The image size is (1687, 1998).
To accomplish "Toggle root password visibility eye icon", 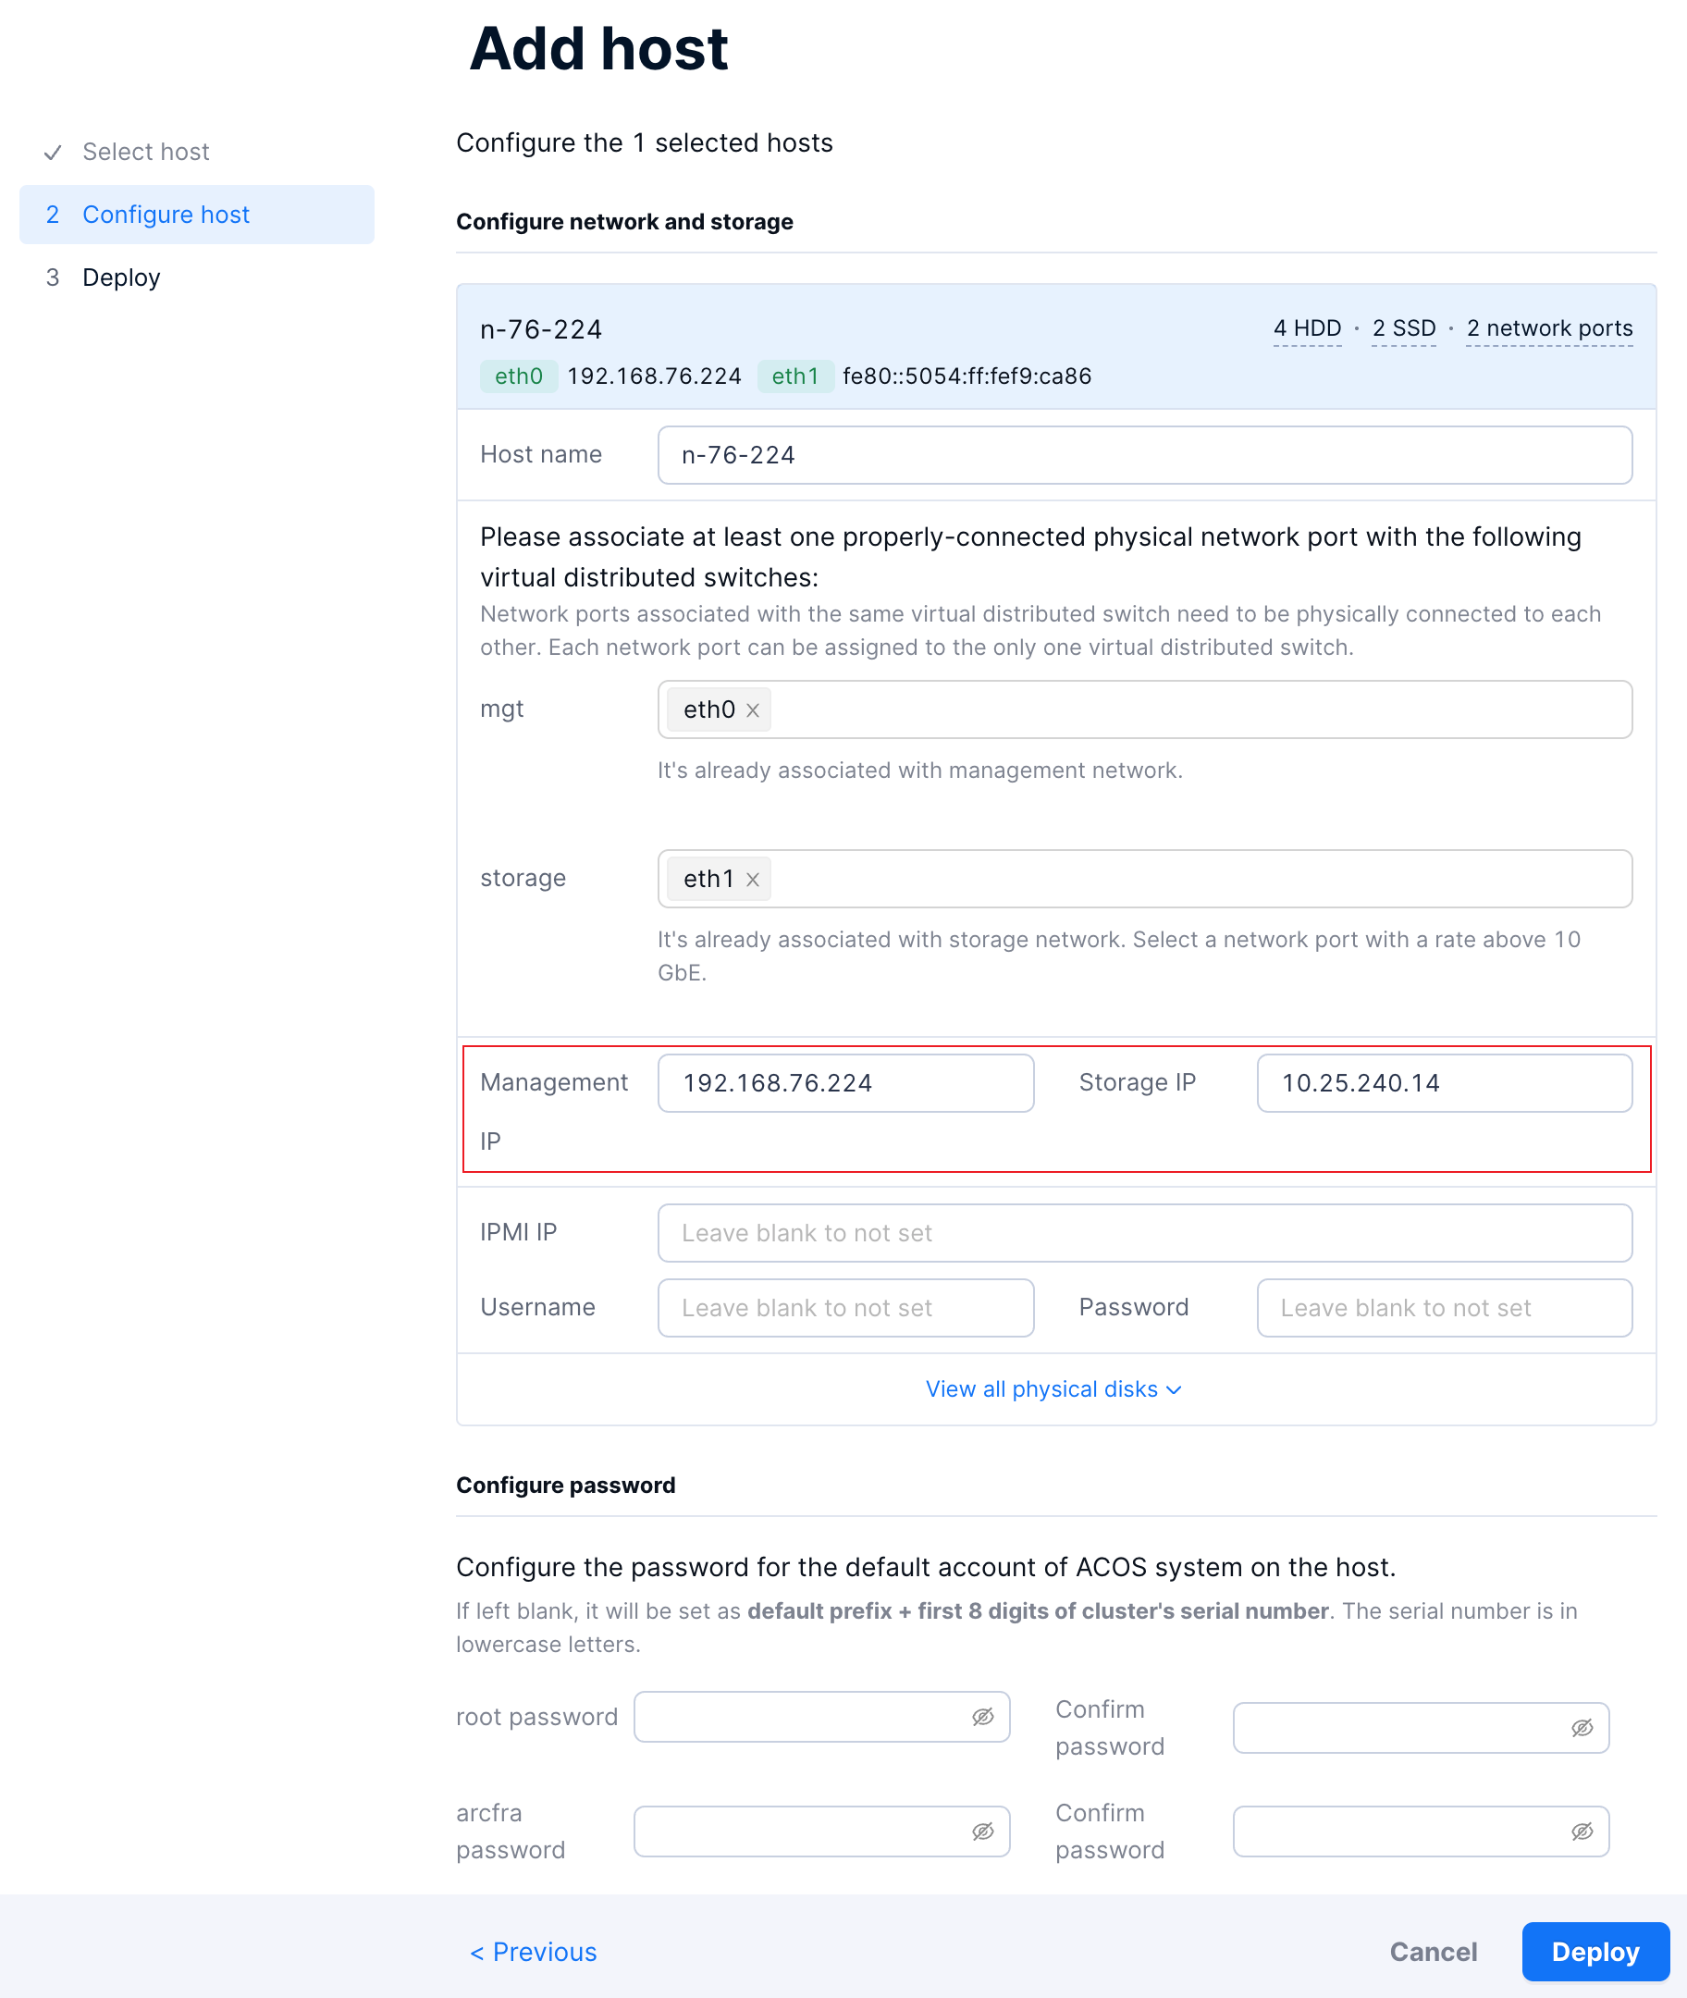I will pos(982,1717).
